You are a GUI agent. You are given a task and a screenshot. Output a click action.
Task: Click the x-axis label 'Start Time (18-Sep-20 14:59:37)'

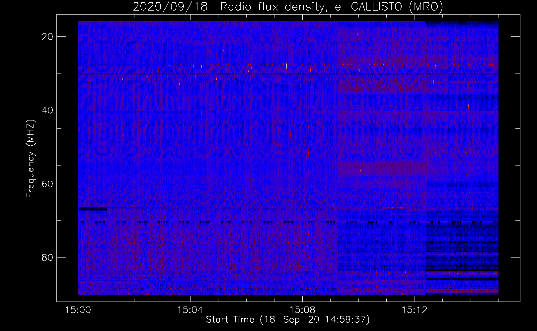pos(288,320)
